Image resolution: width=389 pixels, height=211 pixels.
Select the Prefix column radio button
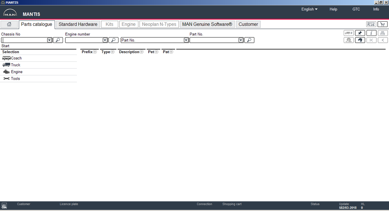(x=95, y=52)
